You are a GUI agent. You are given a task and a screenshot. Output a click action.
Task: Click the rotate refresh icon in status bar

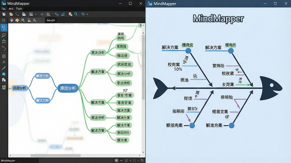134,160
